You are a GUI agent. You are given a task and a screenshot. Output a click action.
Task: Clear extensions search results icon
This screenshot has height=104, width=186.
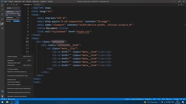tap(16, 5)
